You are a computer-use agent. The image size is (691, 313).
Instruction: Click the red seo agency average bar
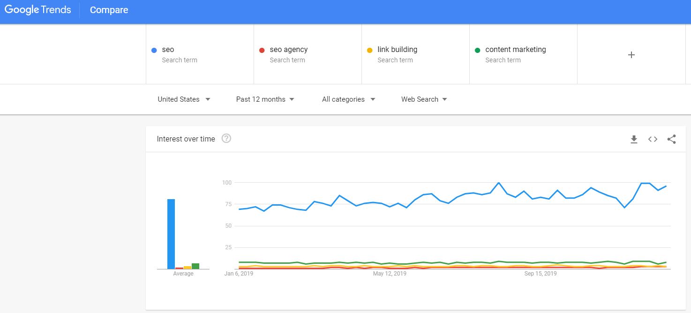pos(179,268)
